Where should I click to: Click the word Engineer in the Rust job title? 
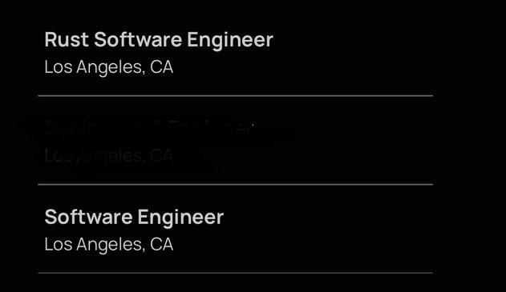pyautogui.click(x=230, y=41)
